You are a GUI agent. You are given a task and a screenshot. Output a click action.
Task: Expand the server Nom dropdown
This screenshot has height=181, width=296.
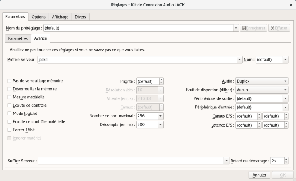[x=285, y=60]
